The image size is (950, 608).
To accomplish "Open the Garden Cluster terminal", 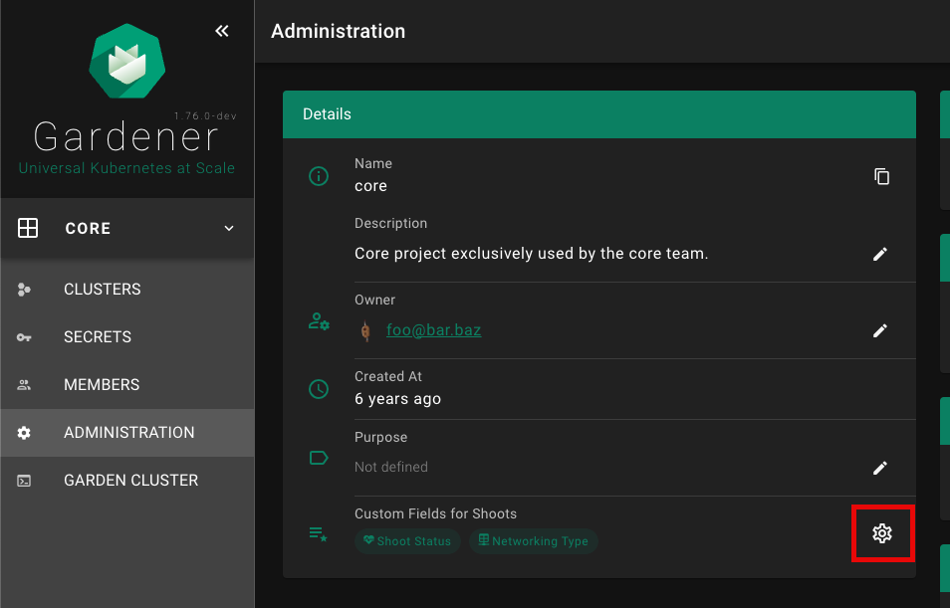I will coord(130,481).
